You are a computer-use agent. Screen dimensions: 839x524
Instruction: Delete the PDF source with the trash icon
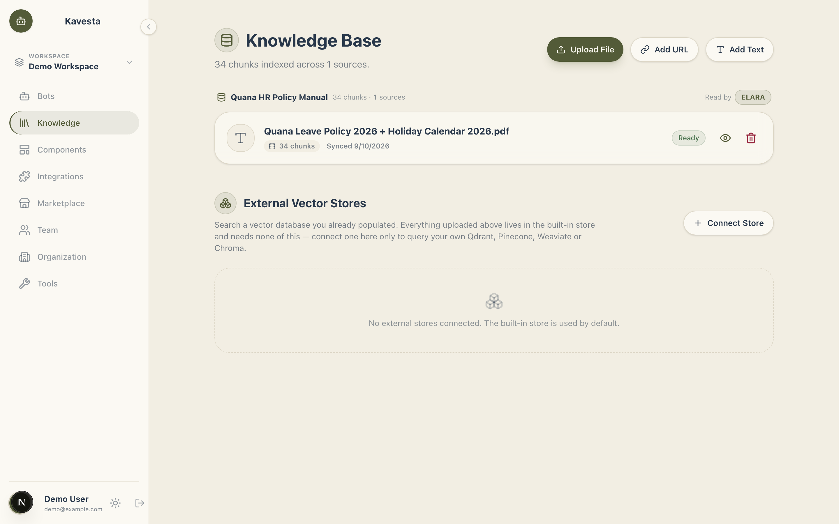[751, 138]
